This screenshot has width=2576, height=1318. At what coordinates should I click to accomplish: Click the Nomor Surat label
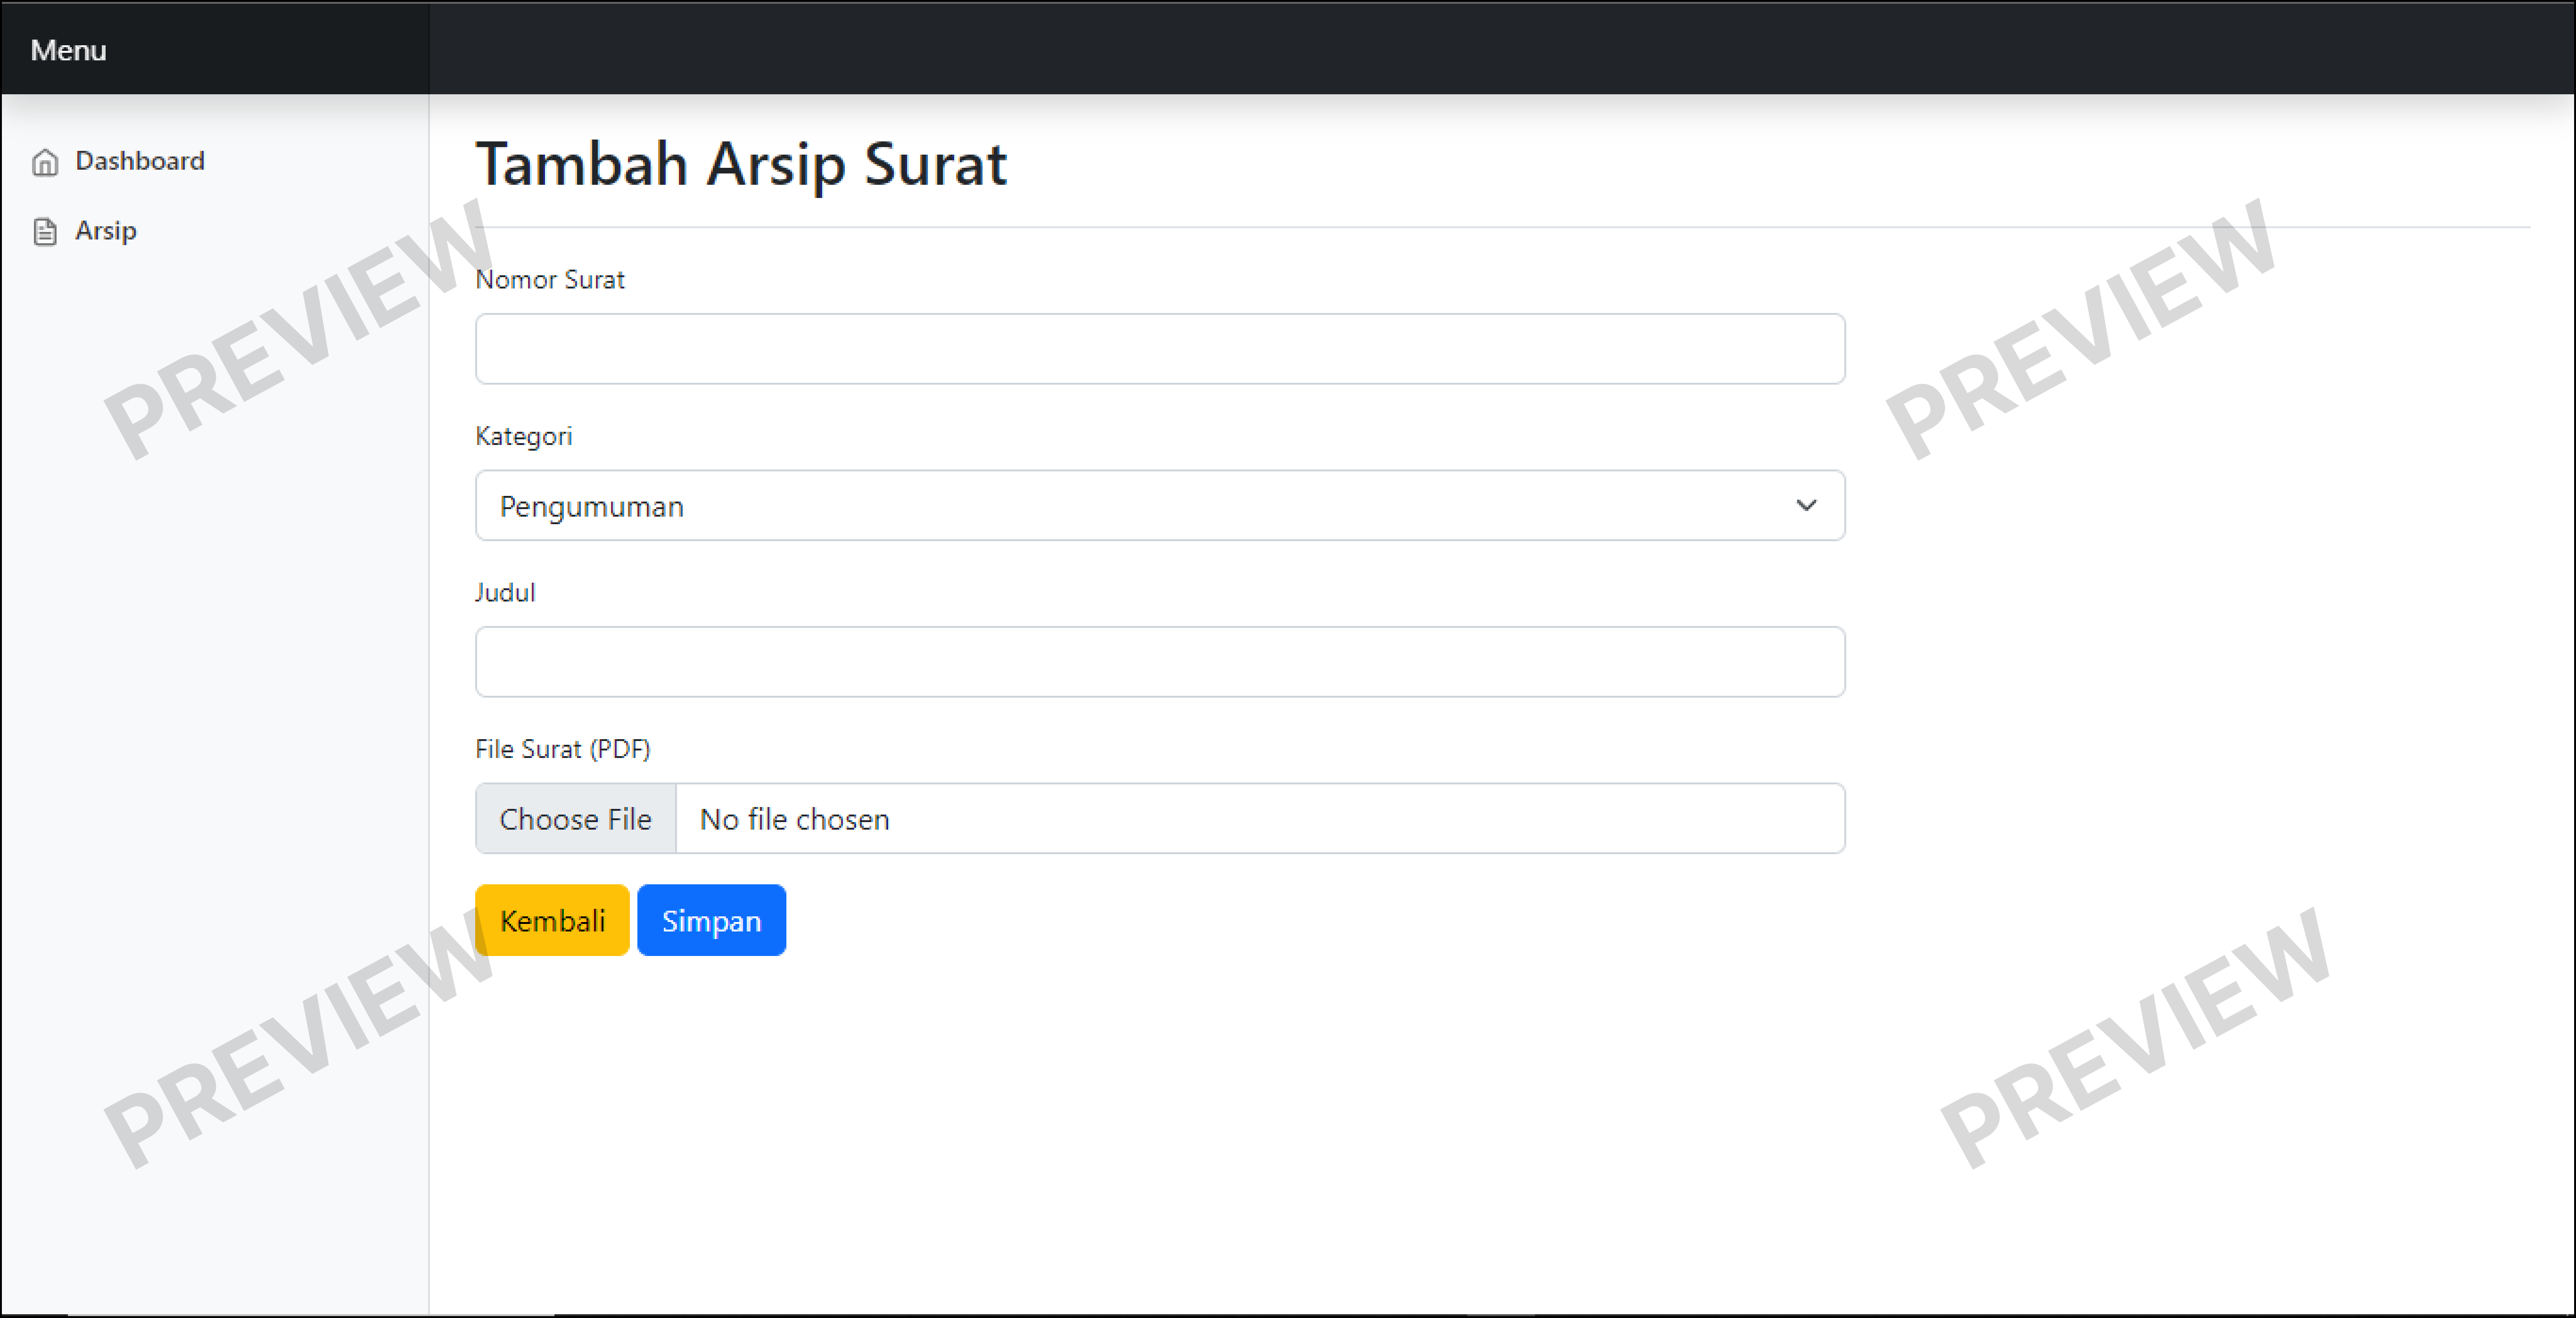[550, 279]
